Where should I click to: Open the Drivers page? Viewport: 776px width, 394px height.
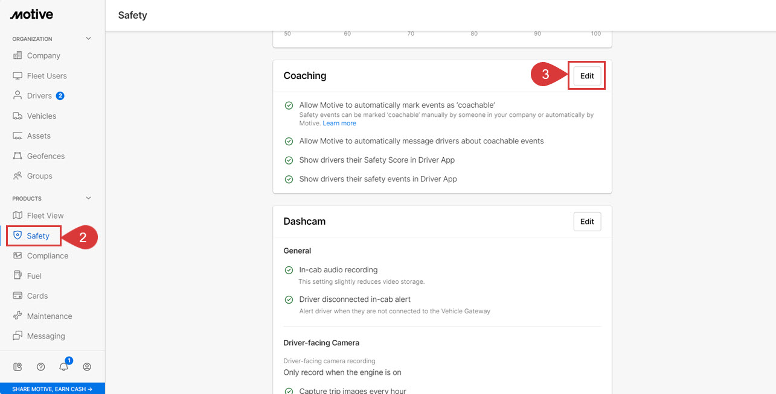pyautogui.click(x=39, y=96)
